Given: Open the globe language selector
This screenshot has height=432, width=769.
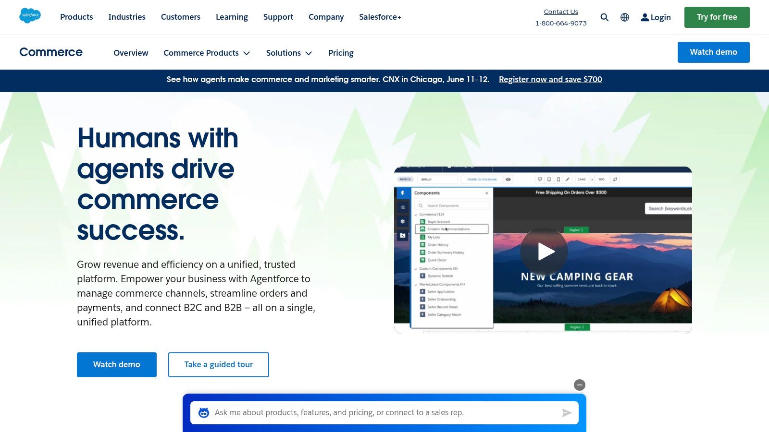Looking at the screenshot, I should (625, 17).
